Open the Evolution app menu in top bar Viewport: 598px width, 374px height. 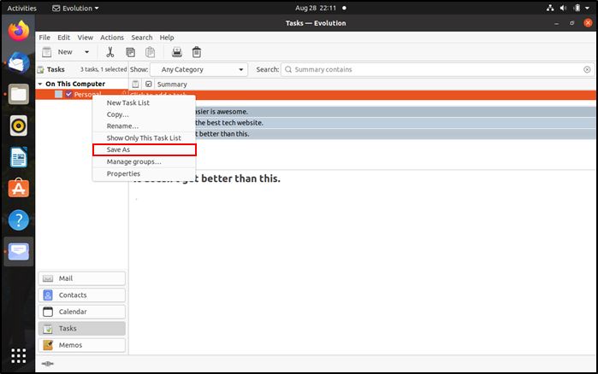point(75,8)
